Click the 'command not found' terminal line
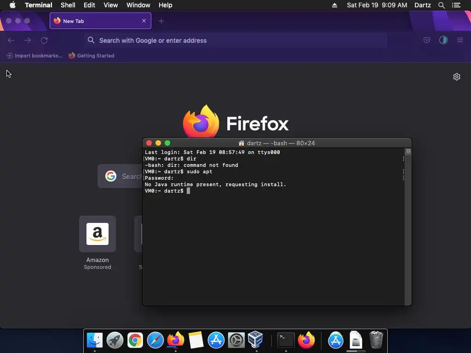471x353 pixels. click(x=191, y=165)
